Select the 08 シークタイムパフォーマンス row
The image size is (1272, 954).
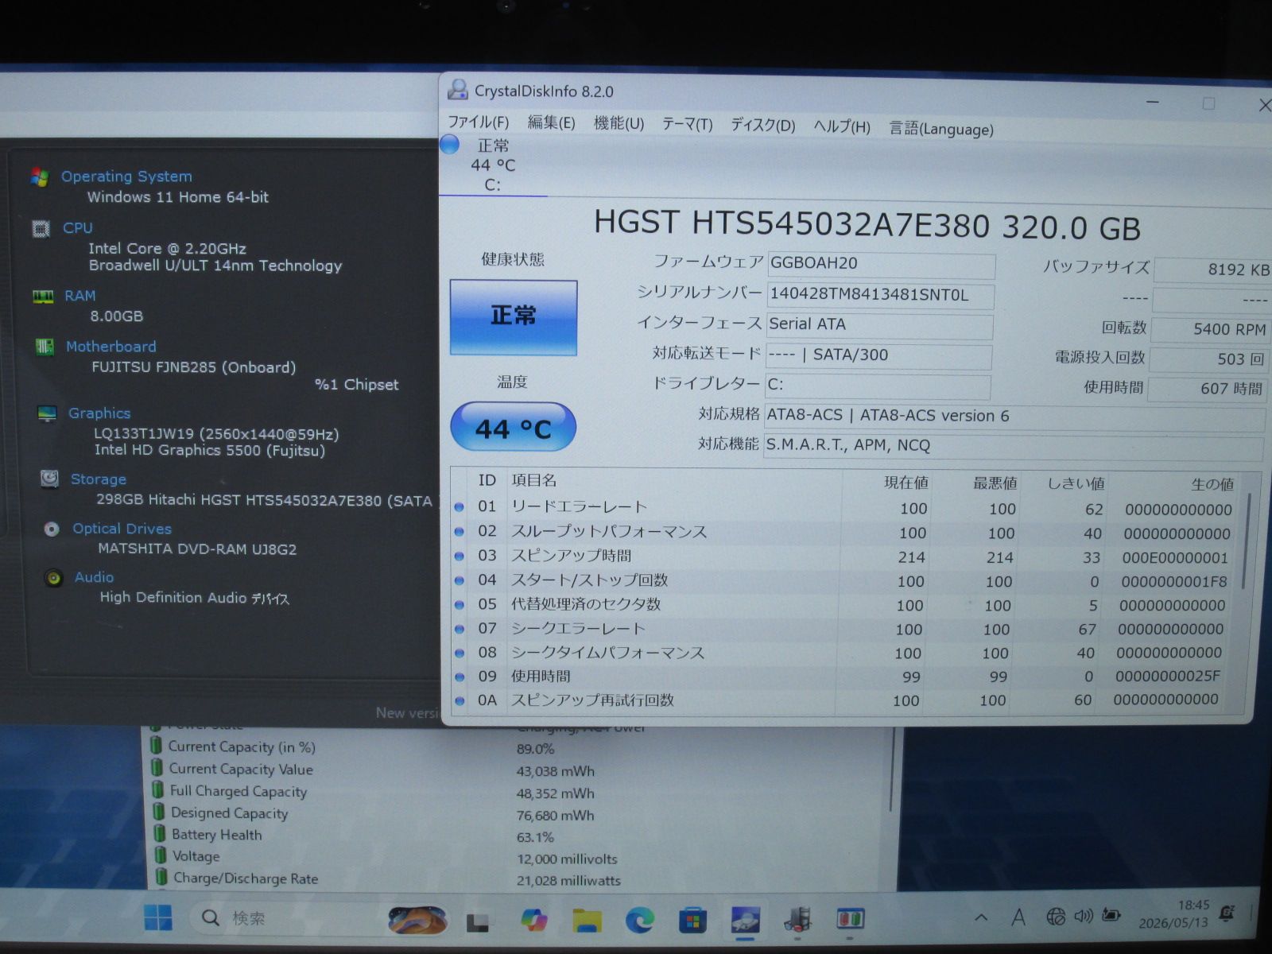(841, 653)
